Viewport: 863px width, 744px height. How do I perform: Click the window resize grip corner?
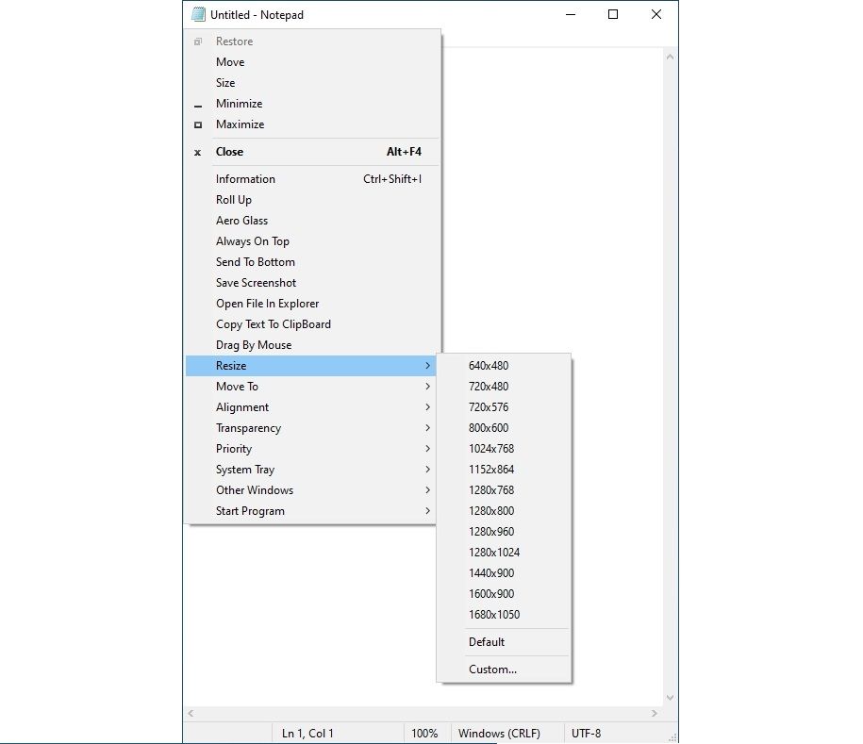(672, 737)
